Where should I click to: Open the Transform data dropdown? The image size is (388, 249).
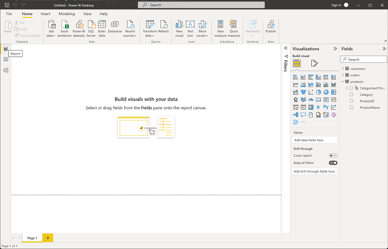coord(150,29)
